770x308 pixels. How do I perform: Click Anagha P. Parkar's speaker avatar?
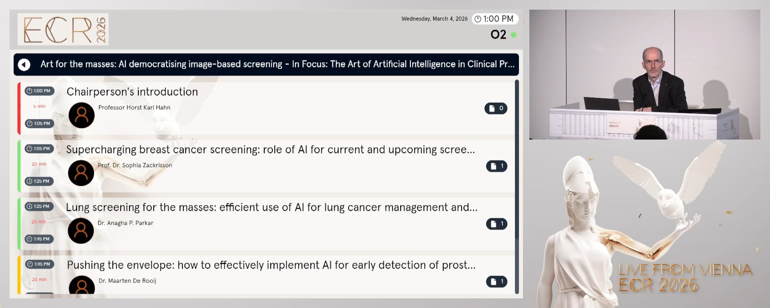pos(81,231)
